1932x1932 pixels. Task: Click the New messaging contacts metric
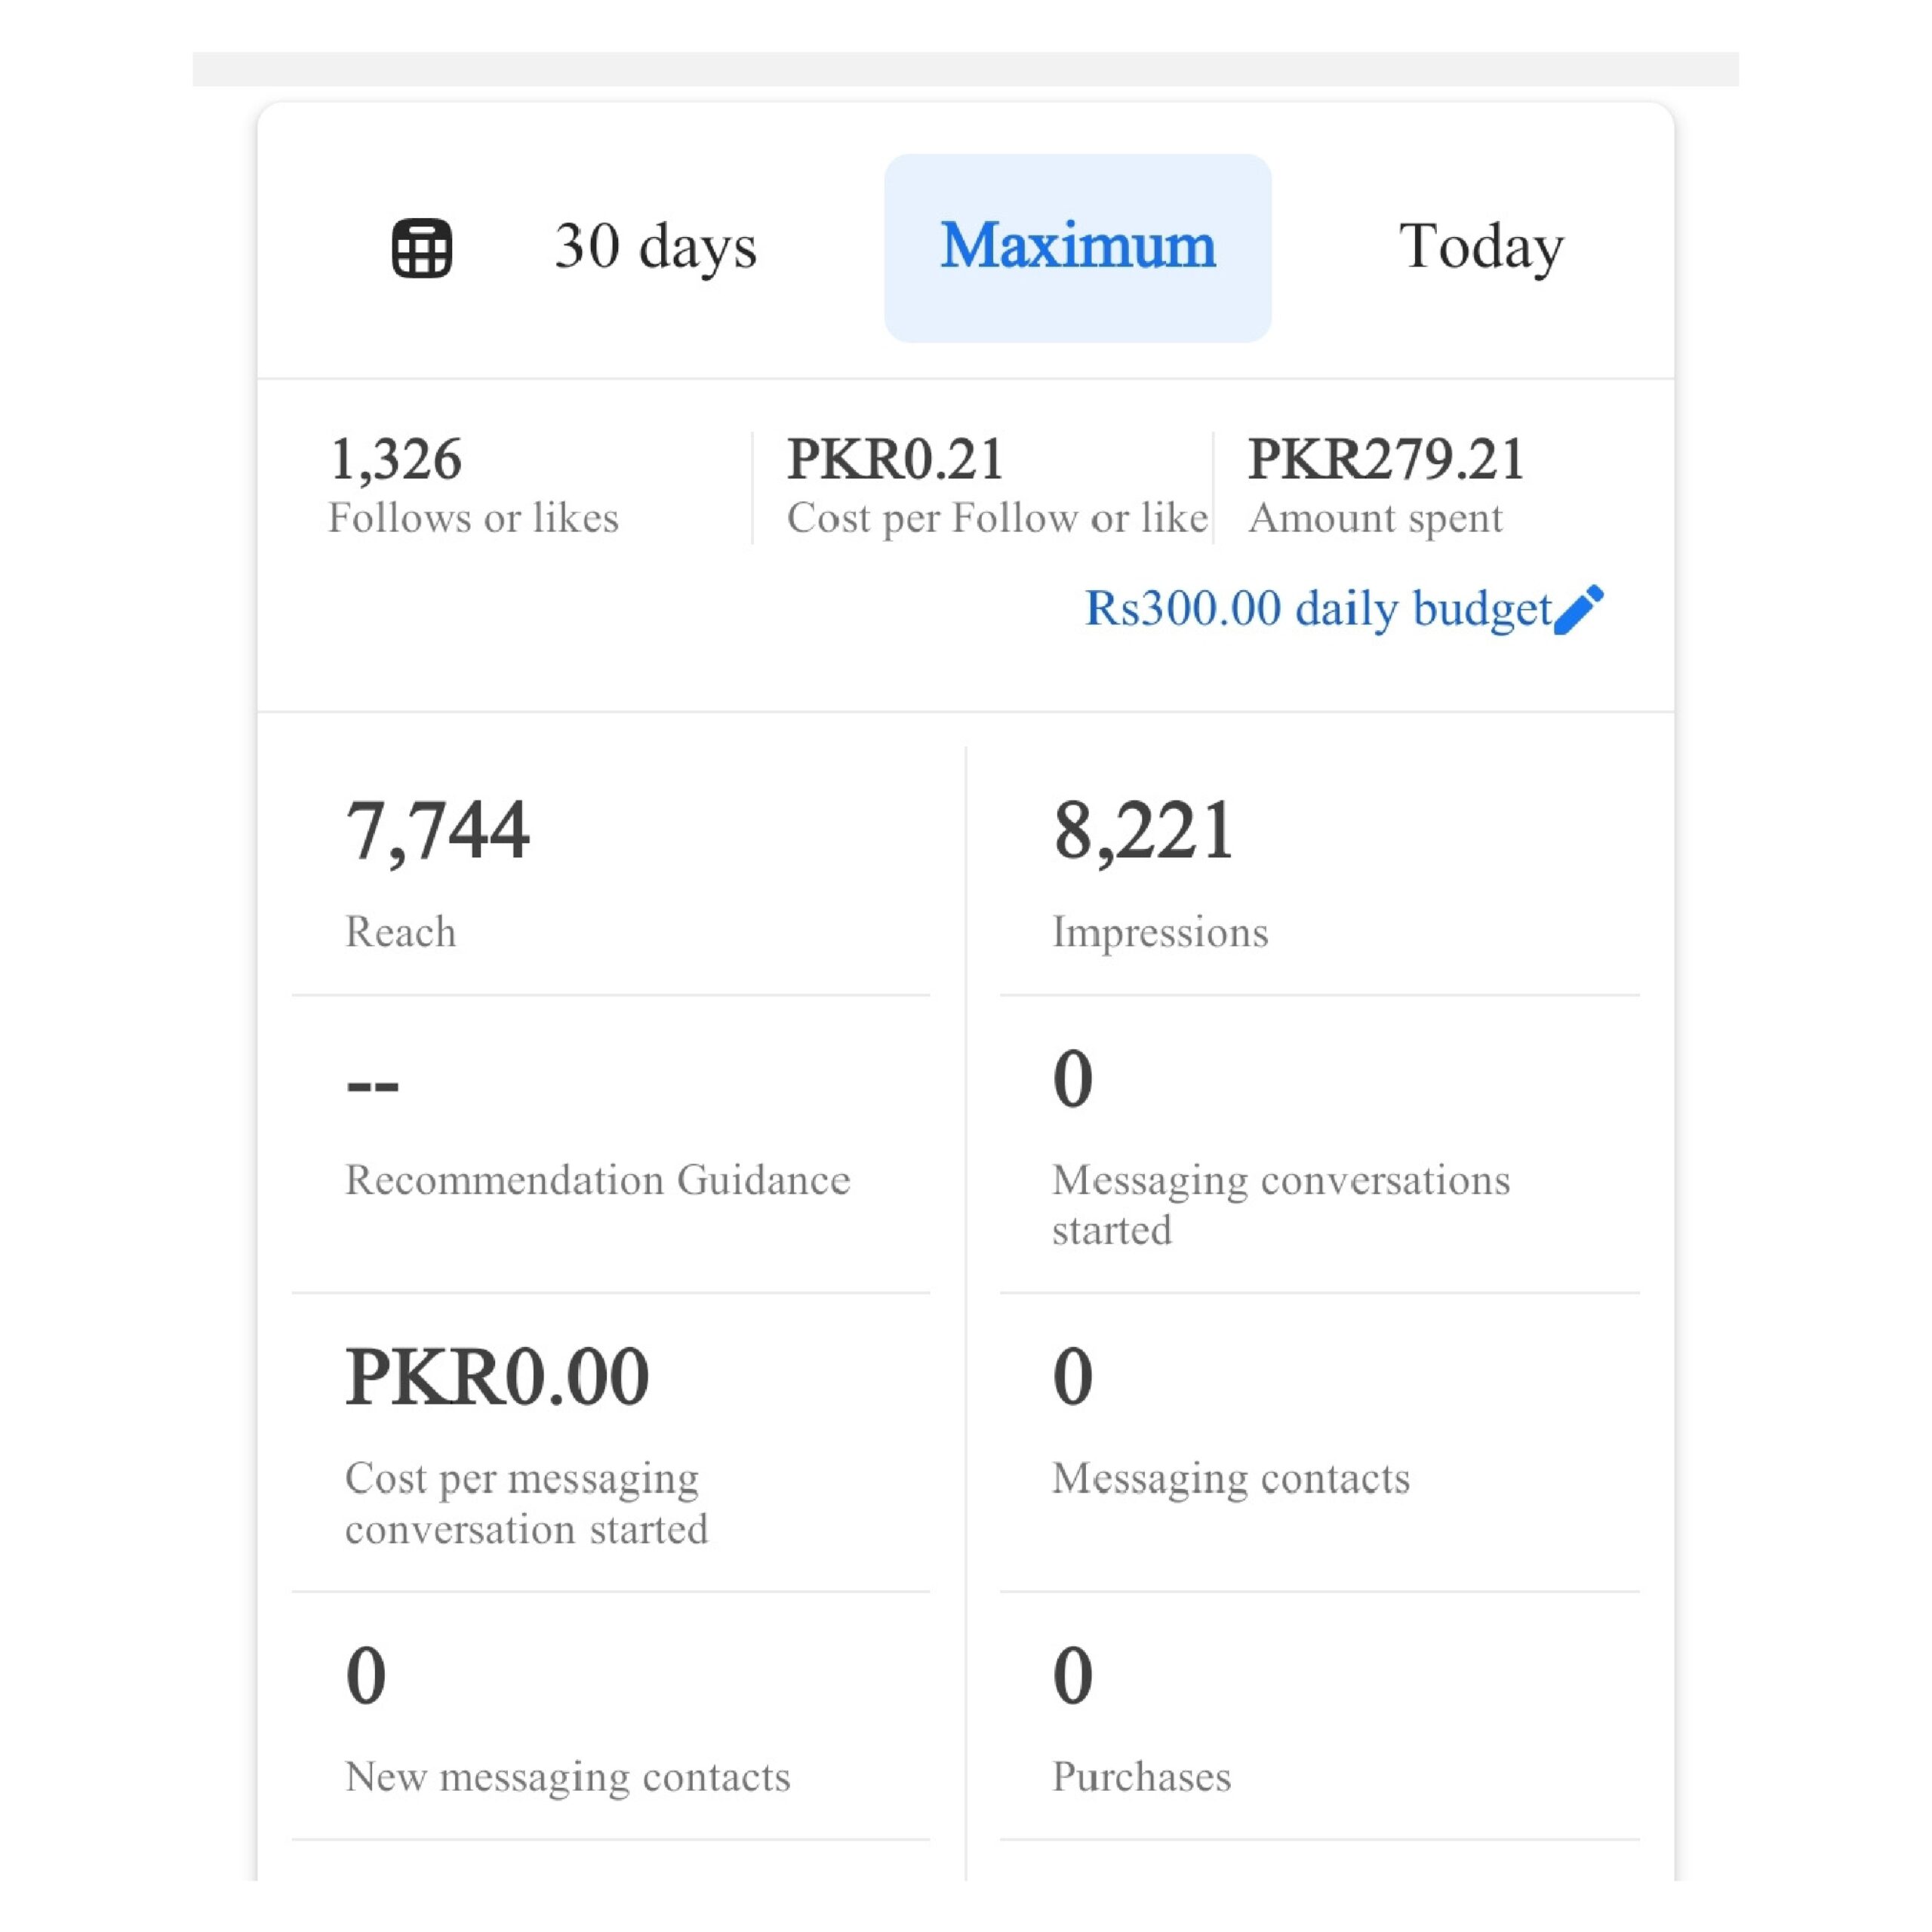(568, 1778)
